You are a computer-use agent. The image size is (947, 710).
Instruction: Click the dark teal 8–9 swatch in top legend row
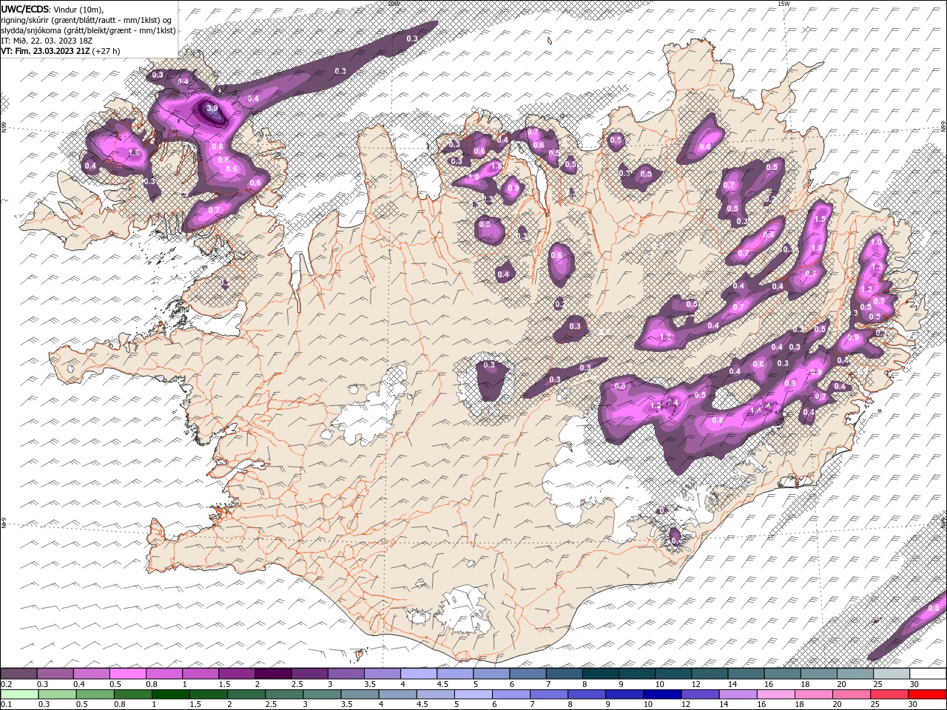pos(601,674)
